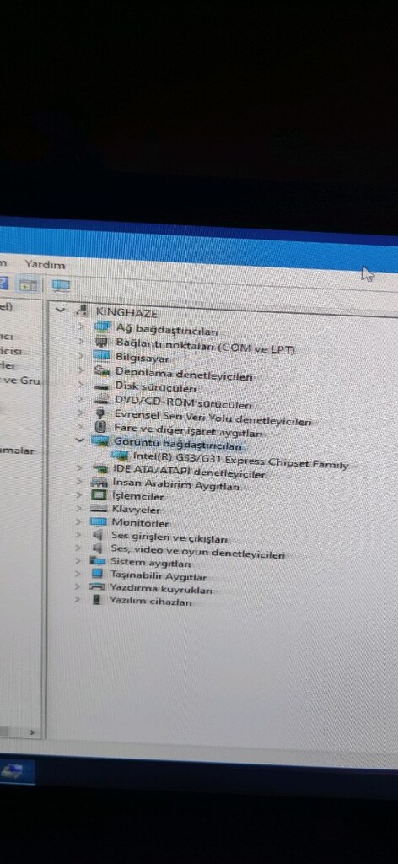Expand Ses, video ve oyun denetleyicileri
Screen dimensions: 398x864
point(78,548)
